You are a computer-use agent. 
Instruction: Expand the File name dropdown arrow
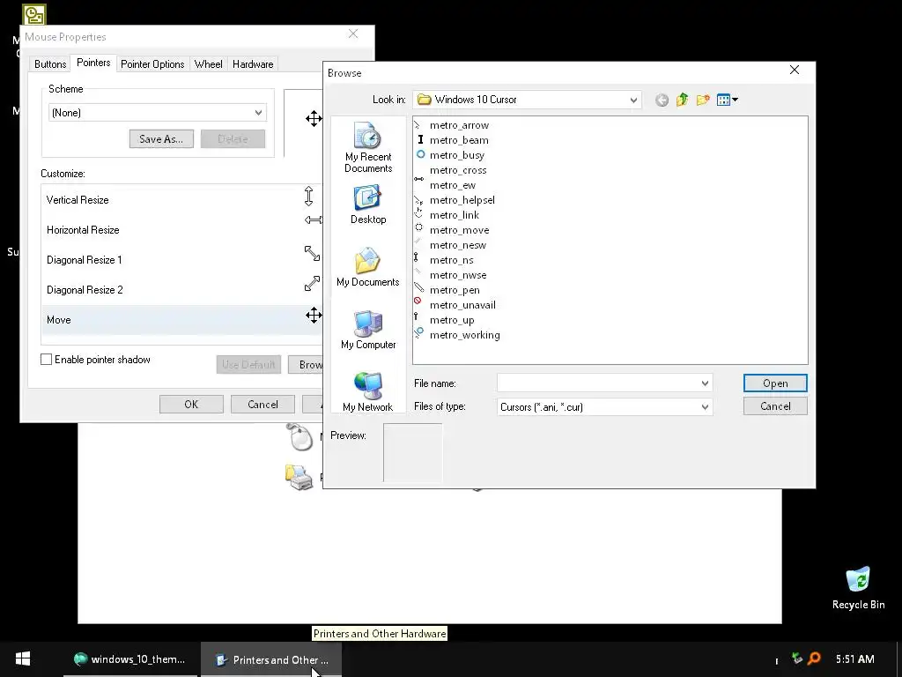[x=706, y=383]
